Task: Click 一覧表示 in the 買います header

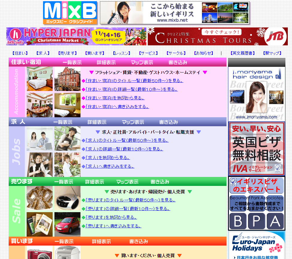Action: 64,241
